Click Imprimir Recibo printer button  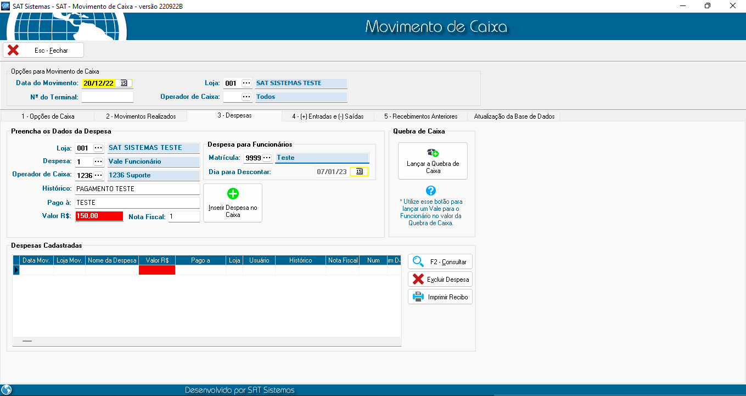(x=440, y=297)
